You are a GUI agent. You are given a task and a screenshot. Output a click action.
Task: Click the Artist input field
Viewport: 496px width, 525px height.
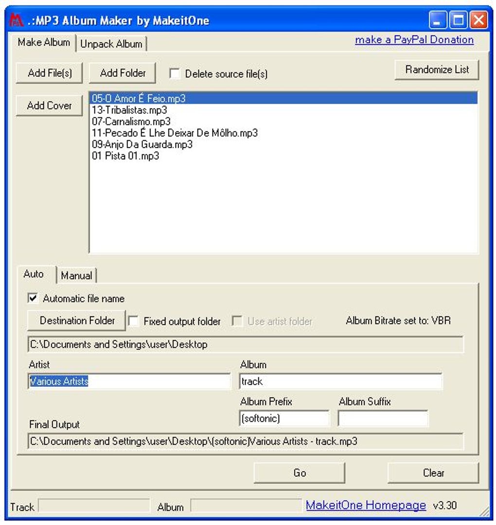[x=129, y=381]
